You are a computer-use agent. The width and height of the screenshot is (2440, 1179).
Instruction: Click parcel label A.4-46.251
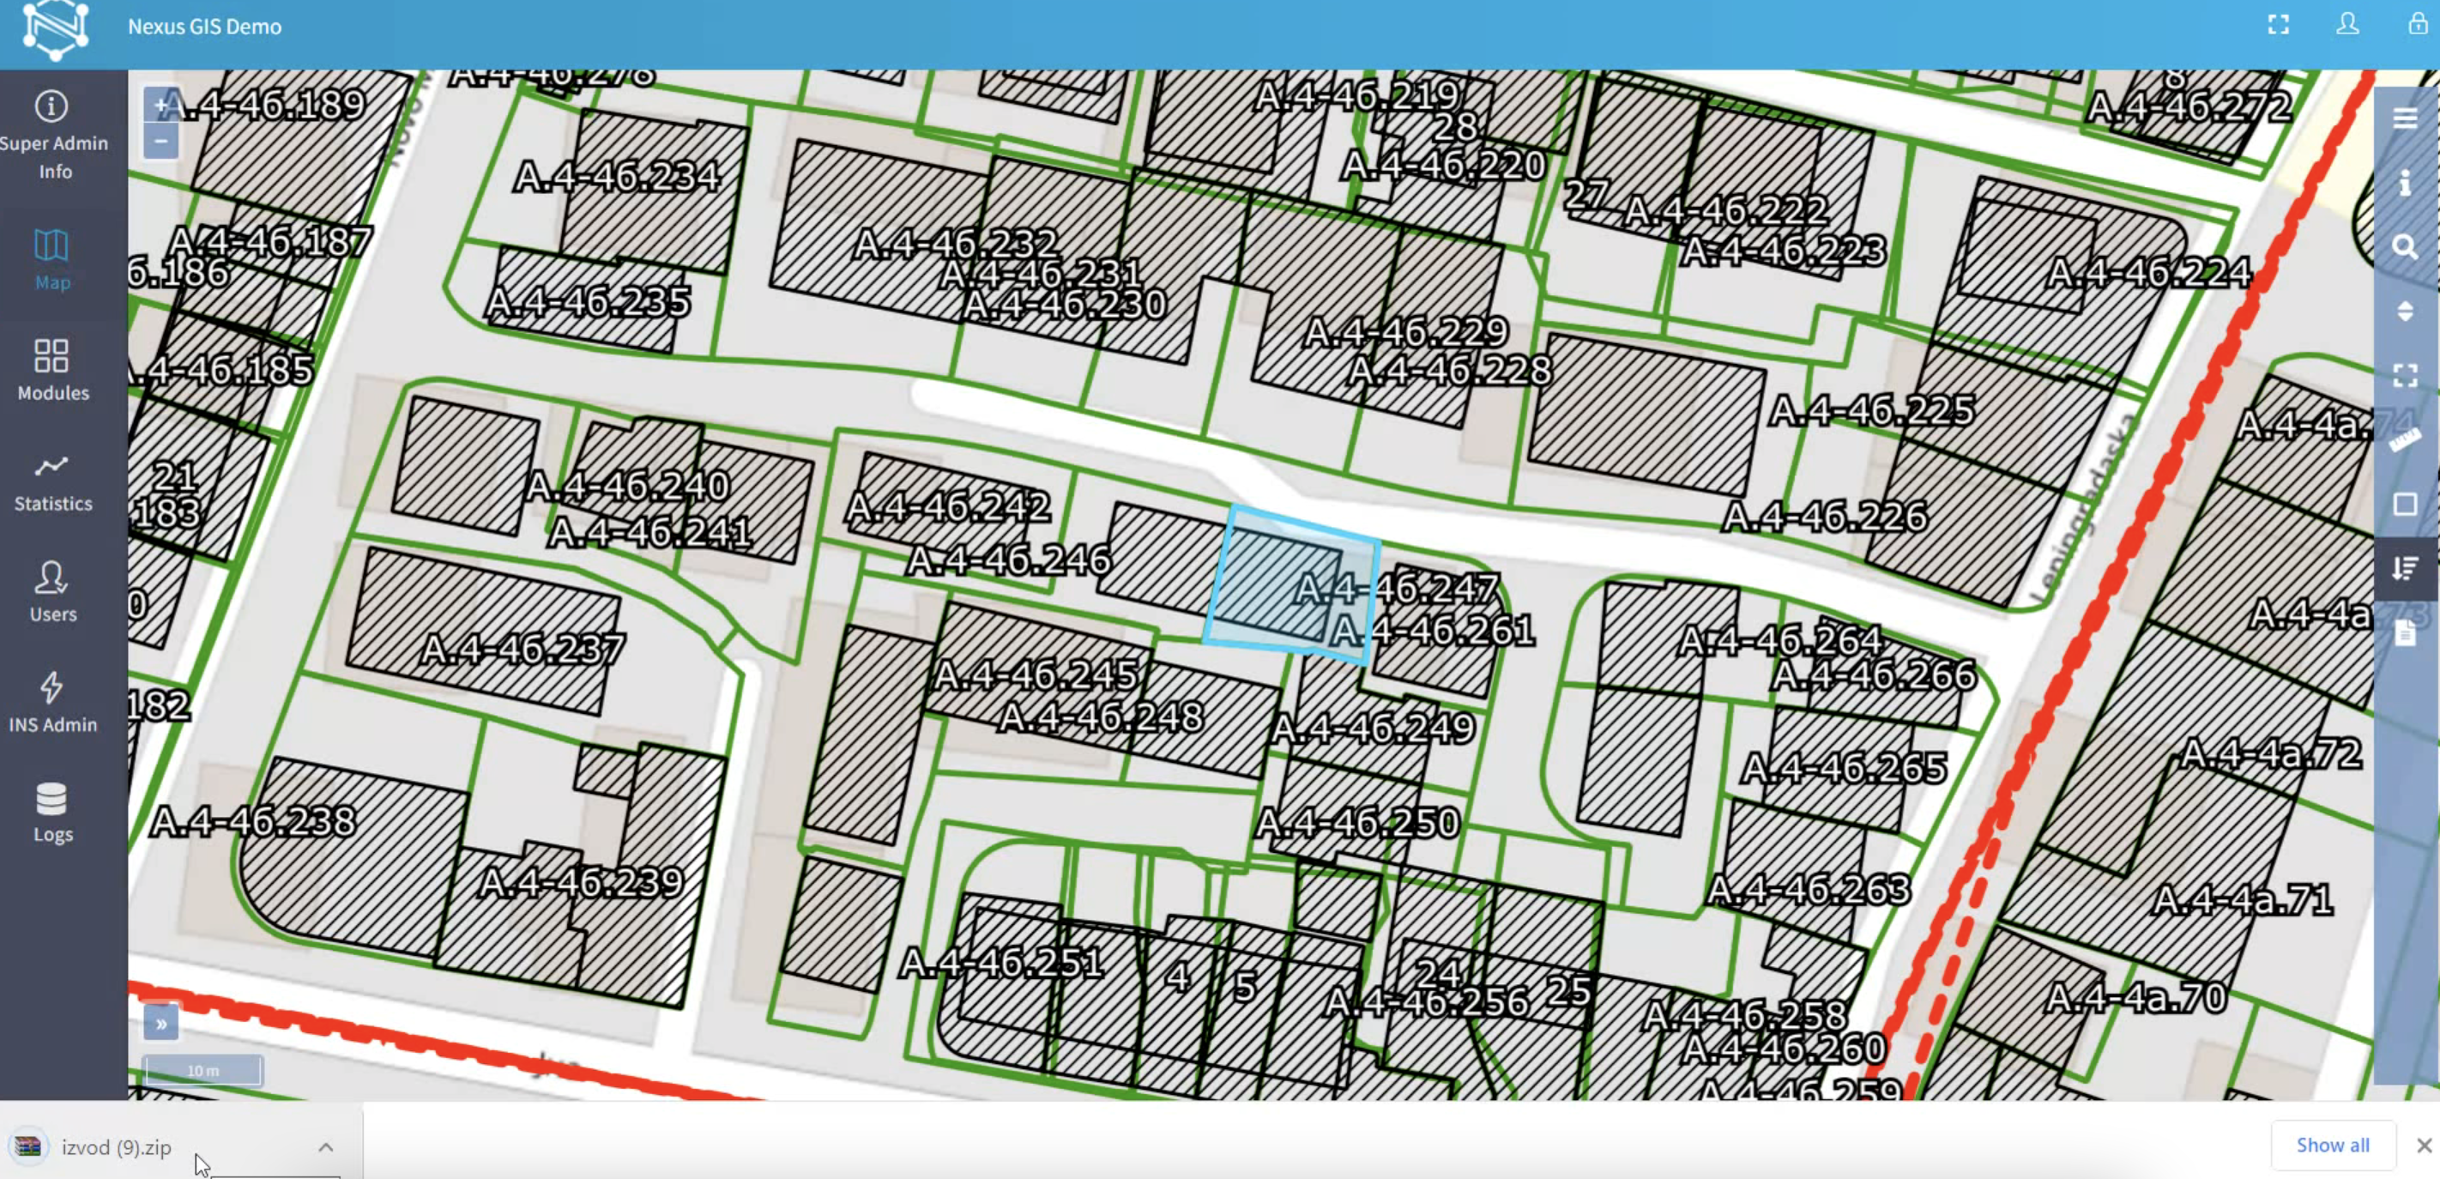pos(1001,963)
